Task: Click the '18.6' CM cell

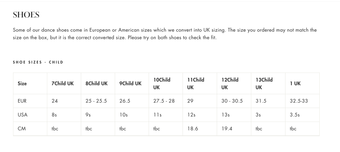Action: (x=193, y=129)
